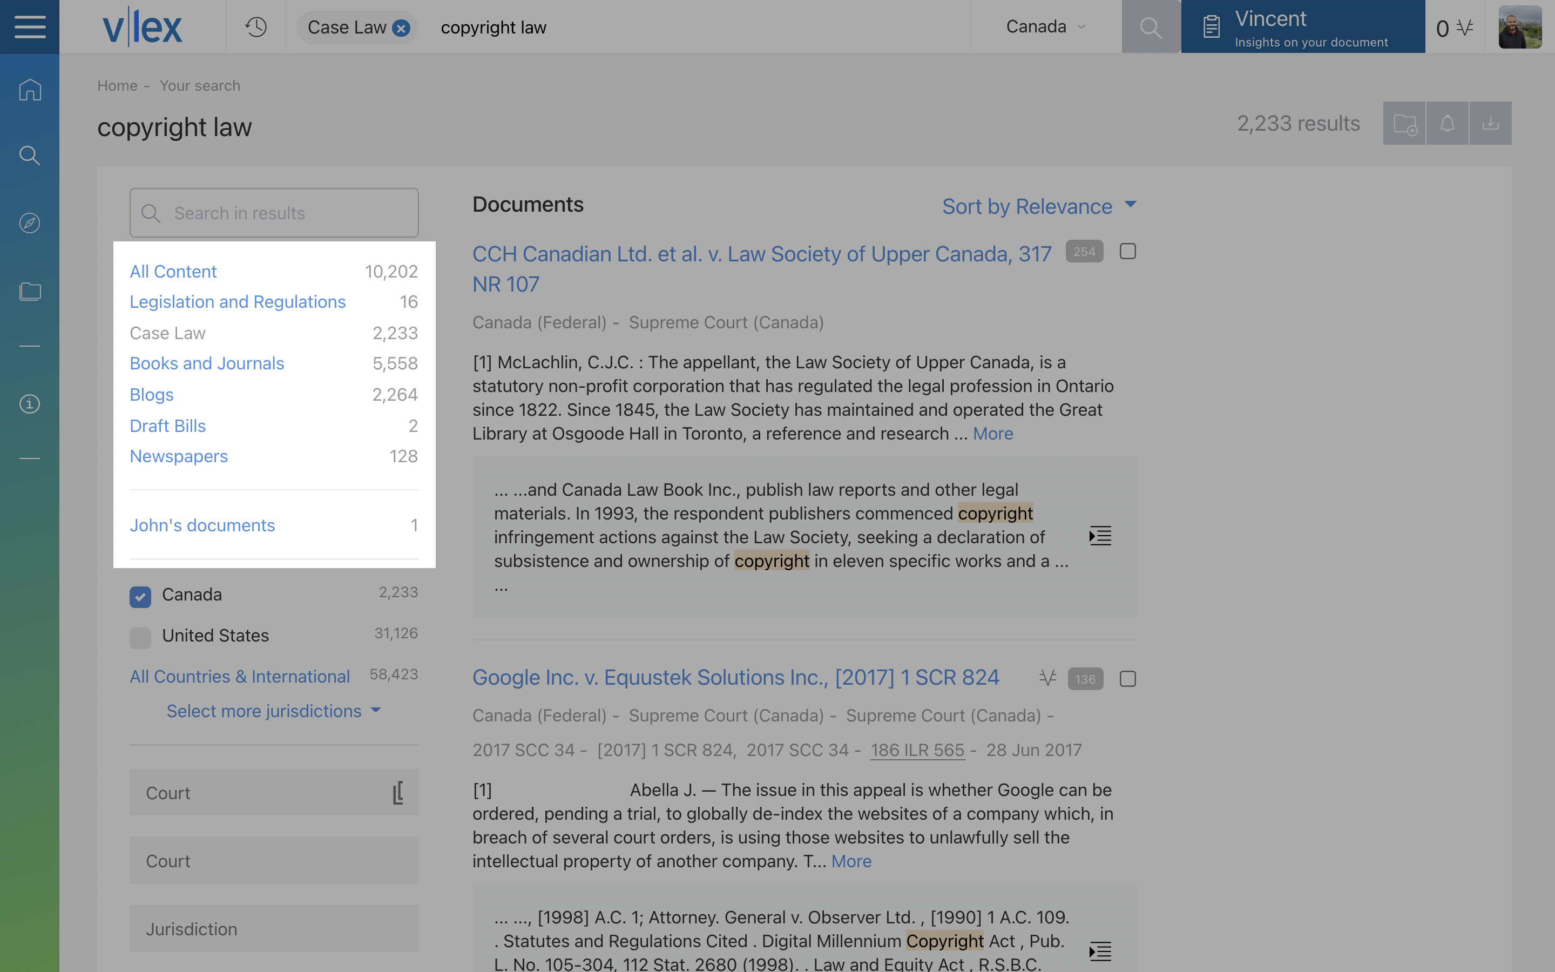Image resolution: width=1555 pixels, height=972 pixels.
Task: Expand Select more jurisdictions
Action: 274,711
